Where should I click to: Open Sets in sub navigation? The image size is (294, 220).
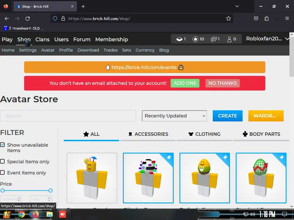tap(127, 50)
